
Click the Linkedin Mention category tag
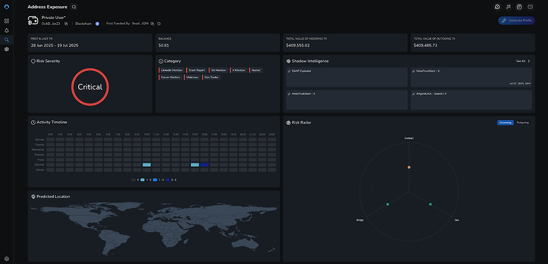coord(171,70)
